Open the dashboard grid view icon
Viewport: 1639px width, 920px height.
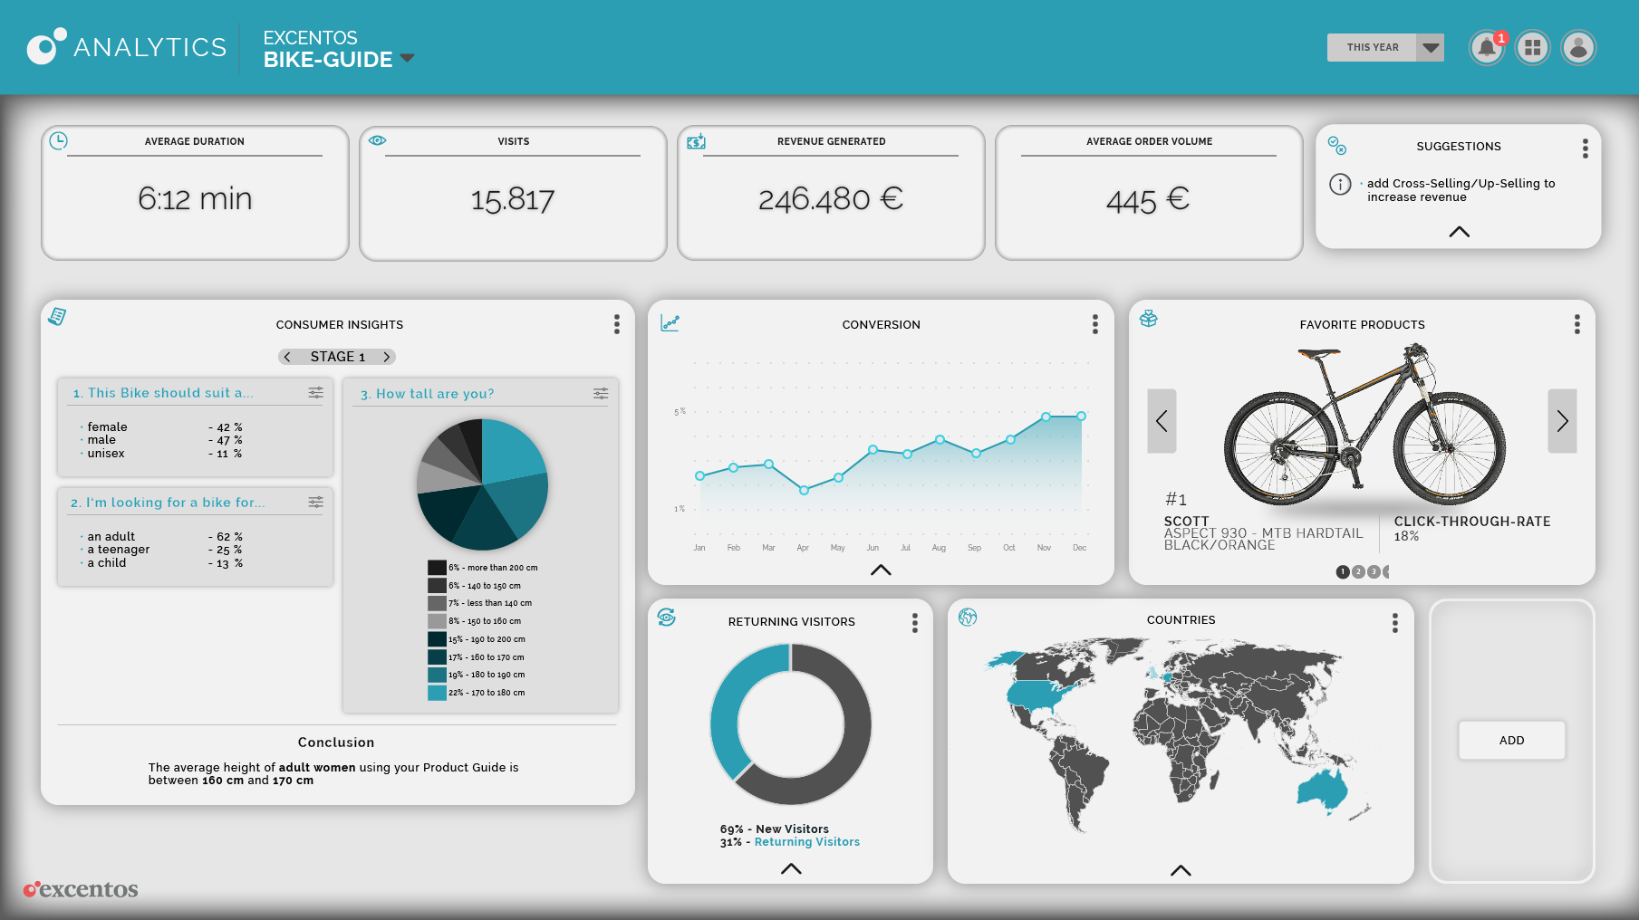coord(1533,48)
